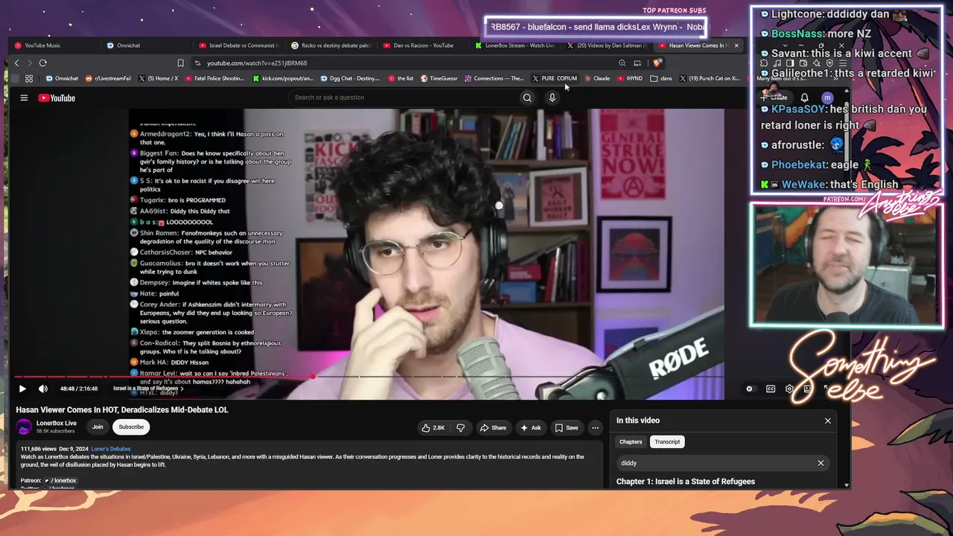Screen dimensions: 953x536
Task: Open the TimeGuessr bookmark
Action: [x=439, y=78]
